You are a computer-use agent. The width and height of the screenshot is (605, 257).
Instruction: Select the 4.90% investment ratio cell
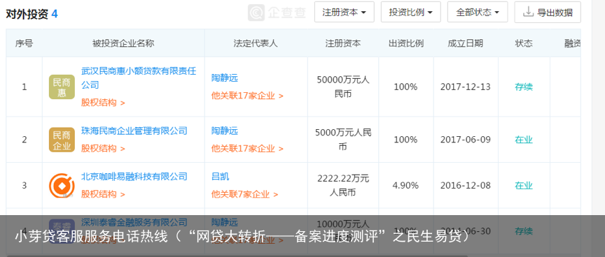[405, 186]
